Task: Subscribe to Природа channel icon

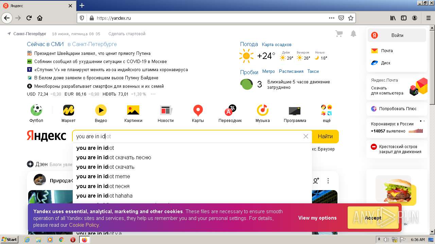Action: click(x=316, y=181)
